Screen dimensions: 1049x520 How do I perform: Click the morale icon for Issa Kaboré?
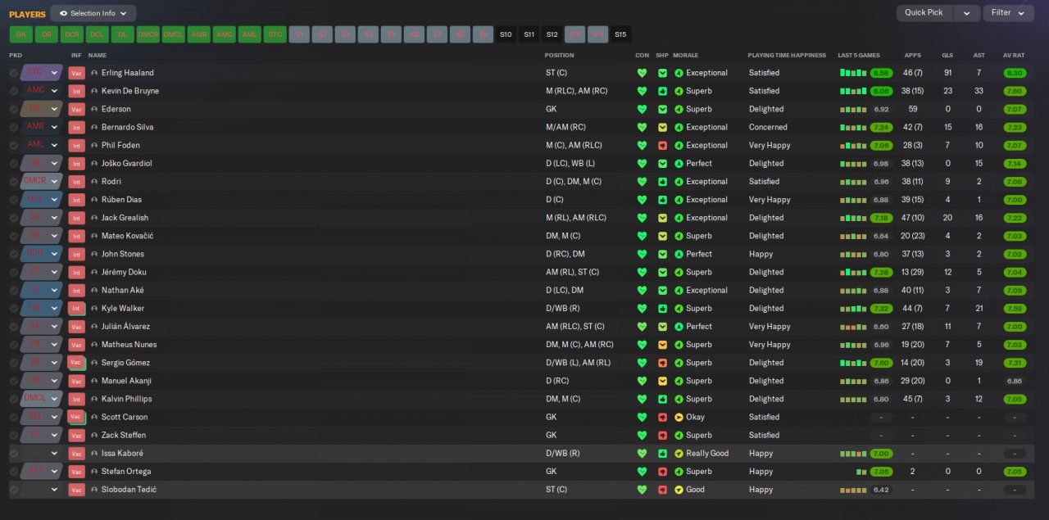[x=679, y=454]
